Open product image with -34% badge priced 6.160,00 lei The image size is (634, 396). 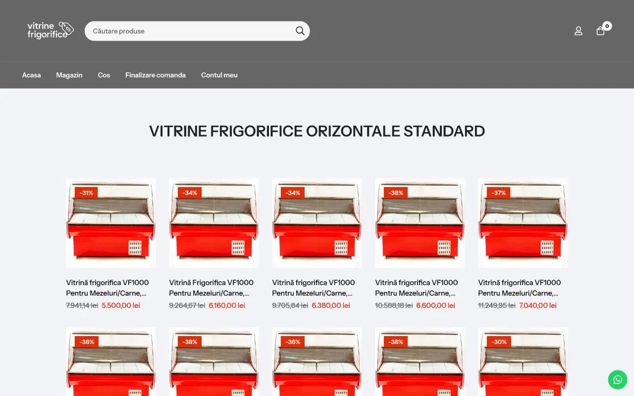[x=214, y=223]
